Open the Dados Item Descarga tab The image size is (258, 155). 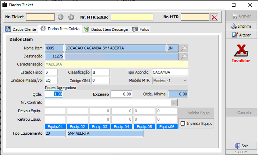106,29
